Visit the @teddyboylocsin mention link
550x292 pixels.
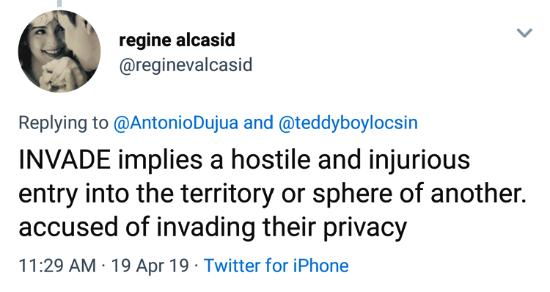click(x=348, y=123)
